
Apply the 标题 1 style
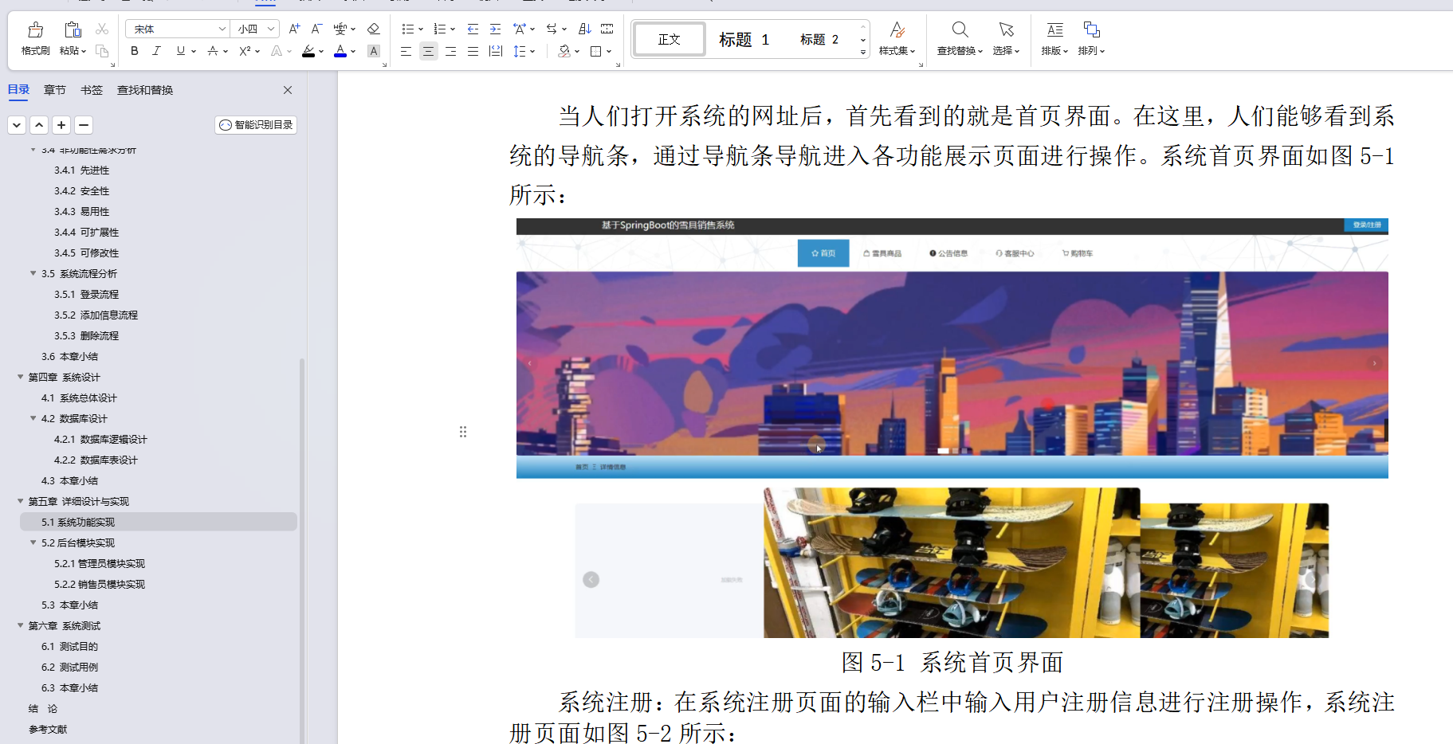744,39
